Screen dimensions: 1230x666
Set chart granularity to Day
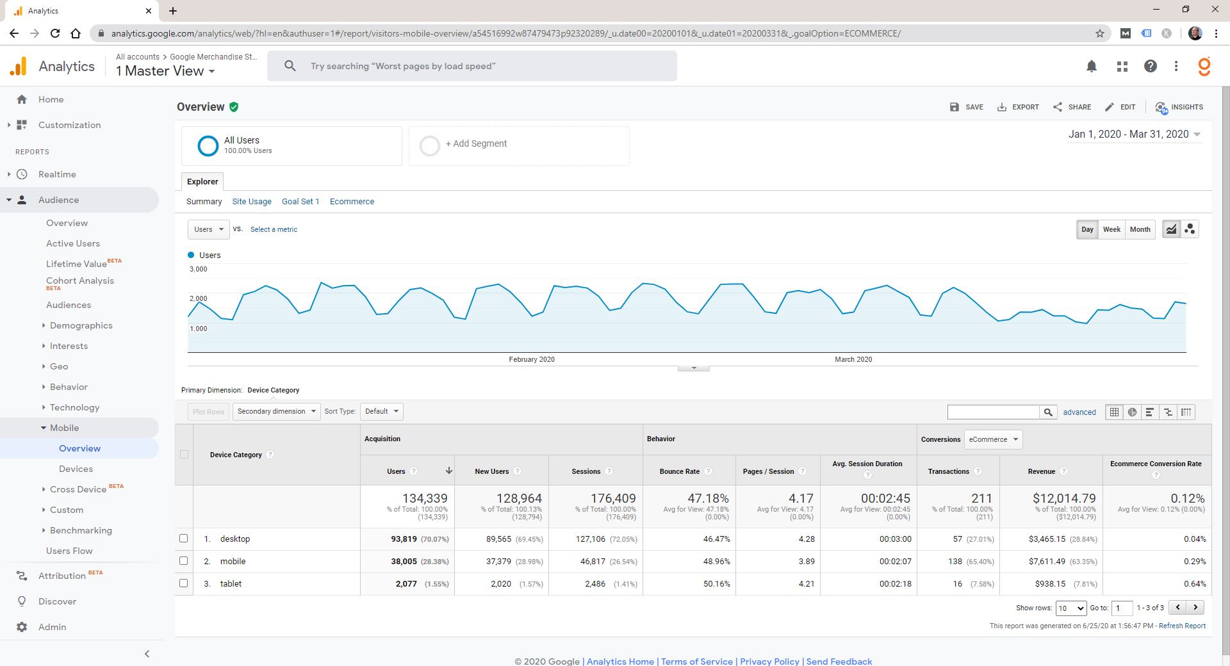1087,229
